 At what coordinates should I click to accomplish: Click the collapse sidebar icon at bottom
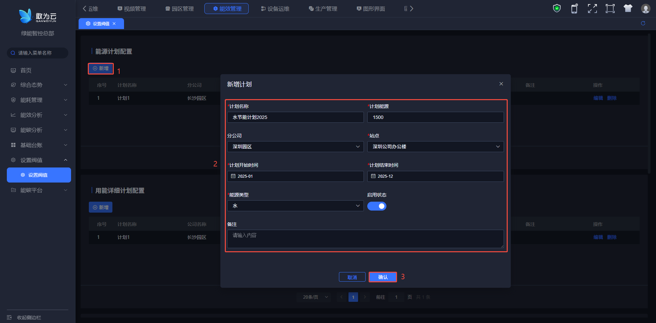pyautogui.click(x=9, y=318)
